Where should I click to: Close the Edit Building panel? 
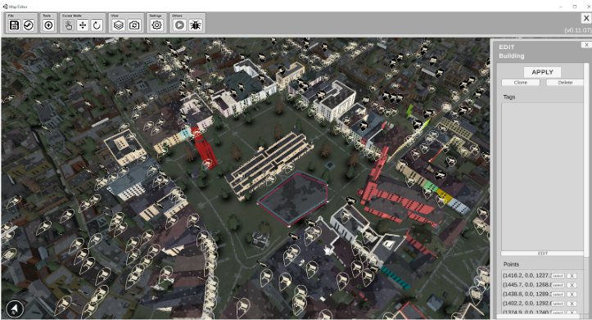tap(586, 45)
